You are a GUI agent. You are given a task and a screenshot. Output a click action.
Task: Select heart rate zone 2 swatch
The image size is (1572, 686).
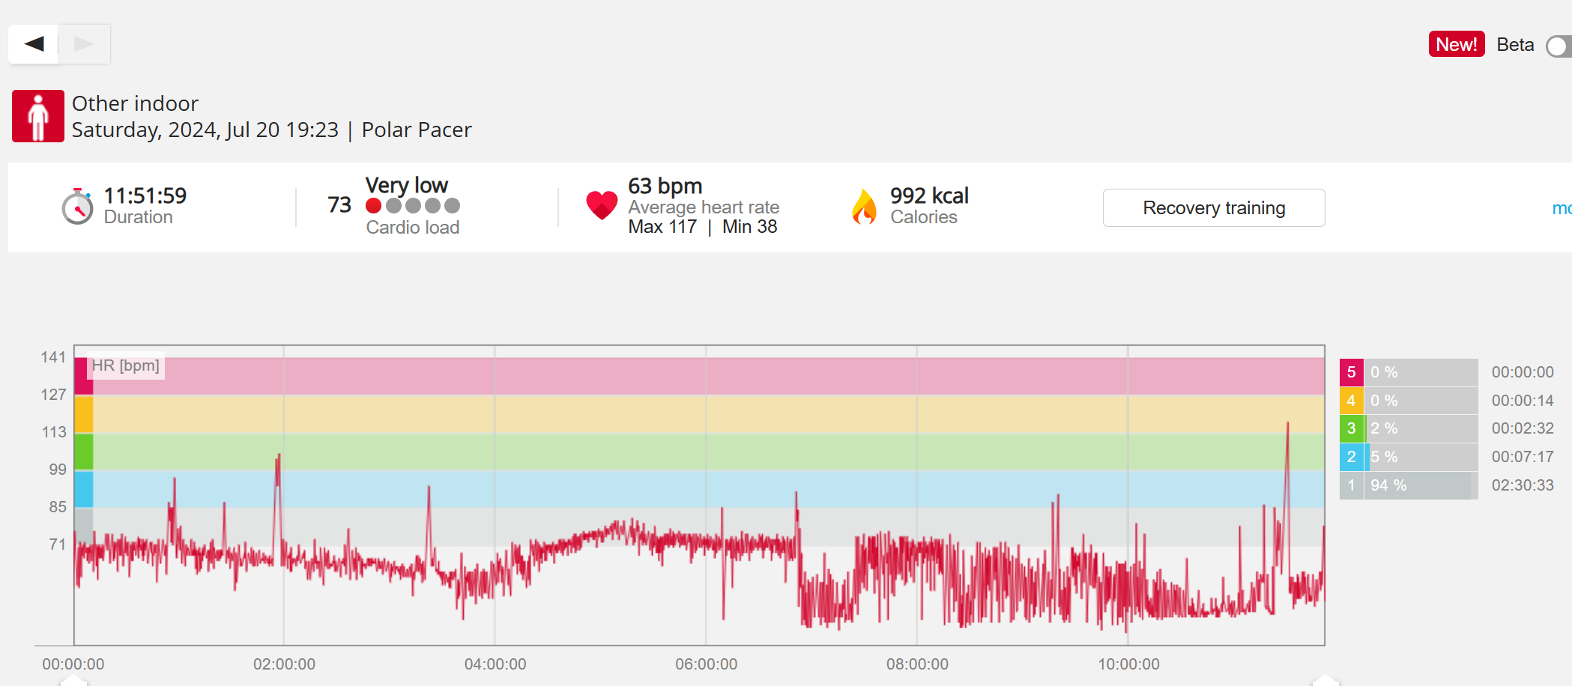pyautogui.click(x=1351, y=457)
